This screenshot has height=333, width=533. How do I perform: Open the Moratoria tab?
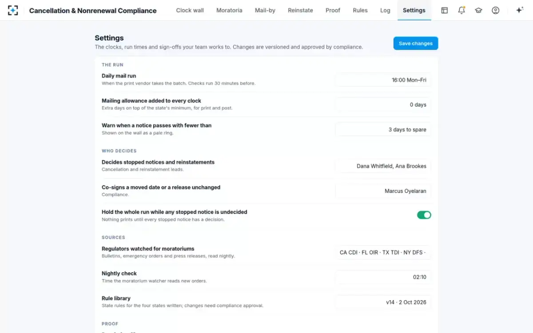click(x=229, y=10)
